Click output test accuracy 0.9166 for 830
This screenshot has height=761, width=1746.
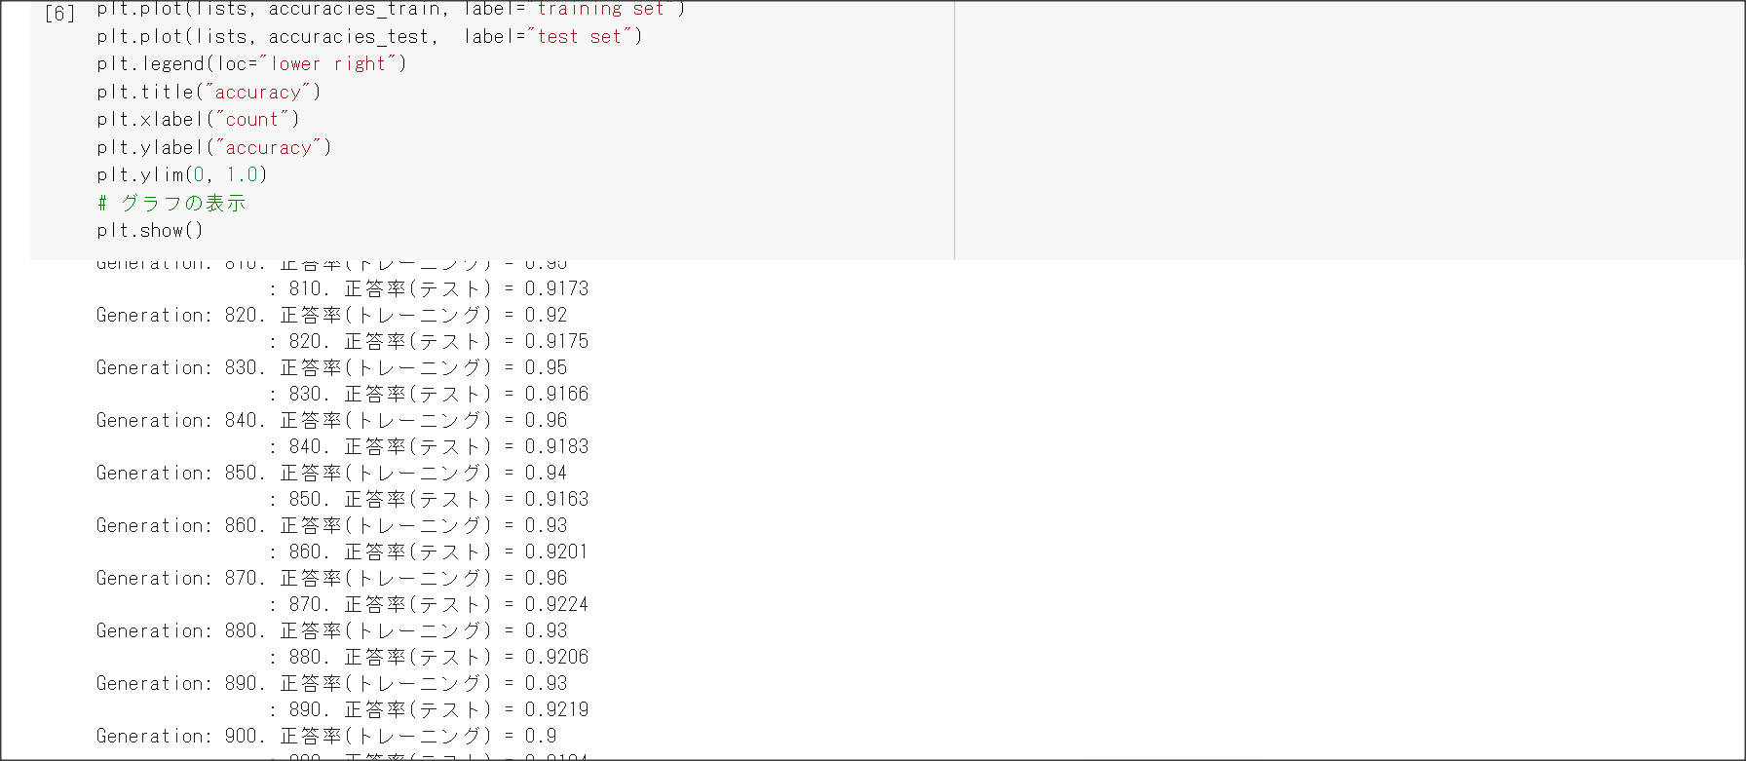click(429, 395)
